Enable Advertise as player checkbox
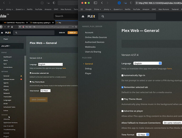 122,111
